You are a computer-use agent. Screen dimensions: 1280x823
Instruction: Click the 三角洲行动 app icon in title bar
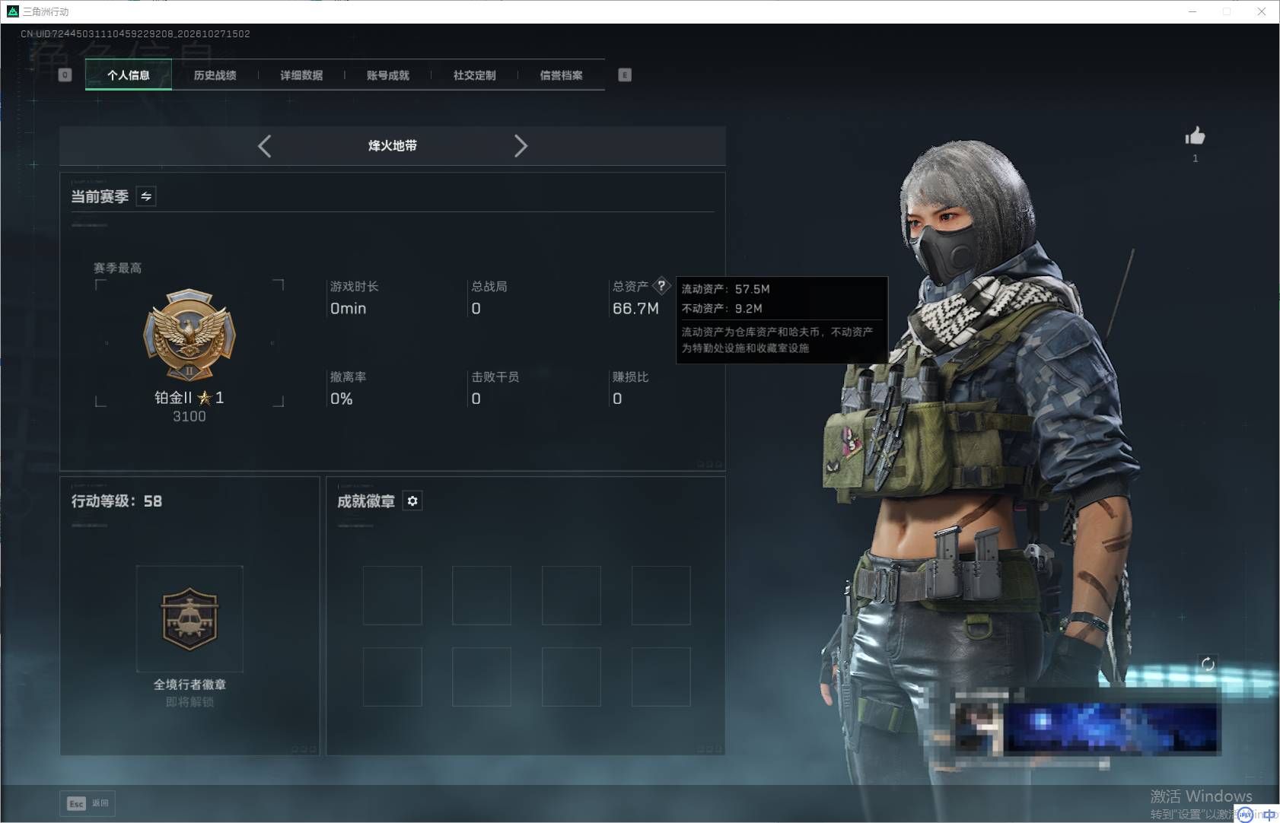(12, 11)
